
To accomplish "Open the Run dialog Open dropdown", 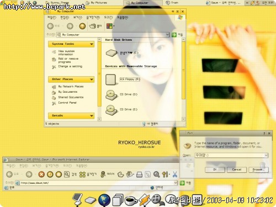I will tap(266, 155).
